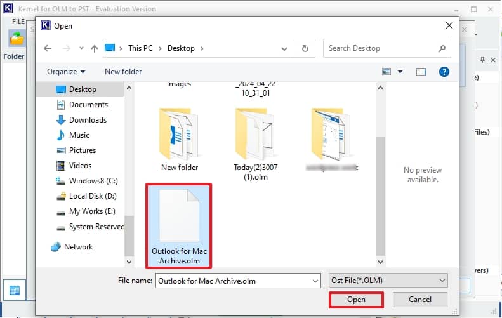Expand the address bar history dropdown

[x=284, y=49]
